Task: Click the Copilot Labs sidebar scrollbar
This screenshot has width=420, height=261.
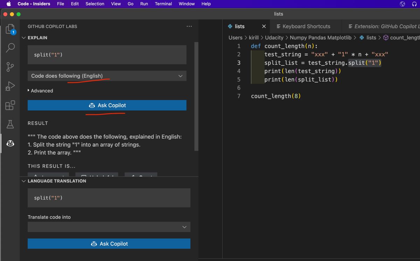Action: click(196, 96)
